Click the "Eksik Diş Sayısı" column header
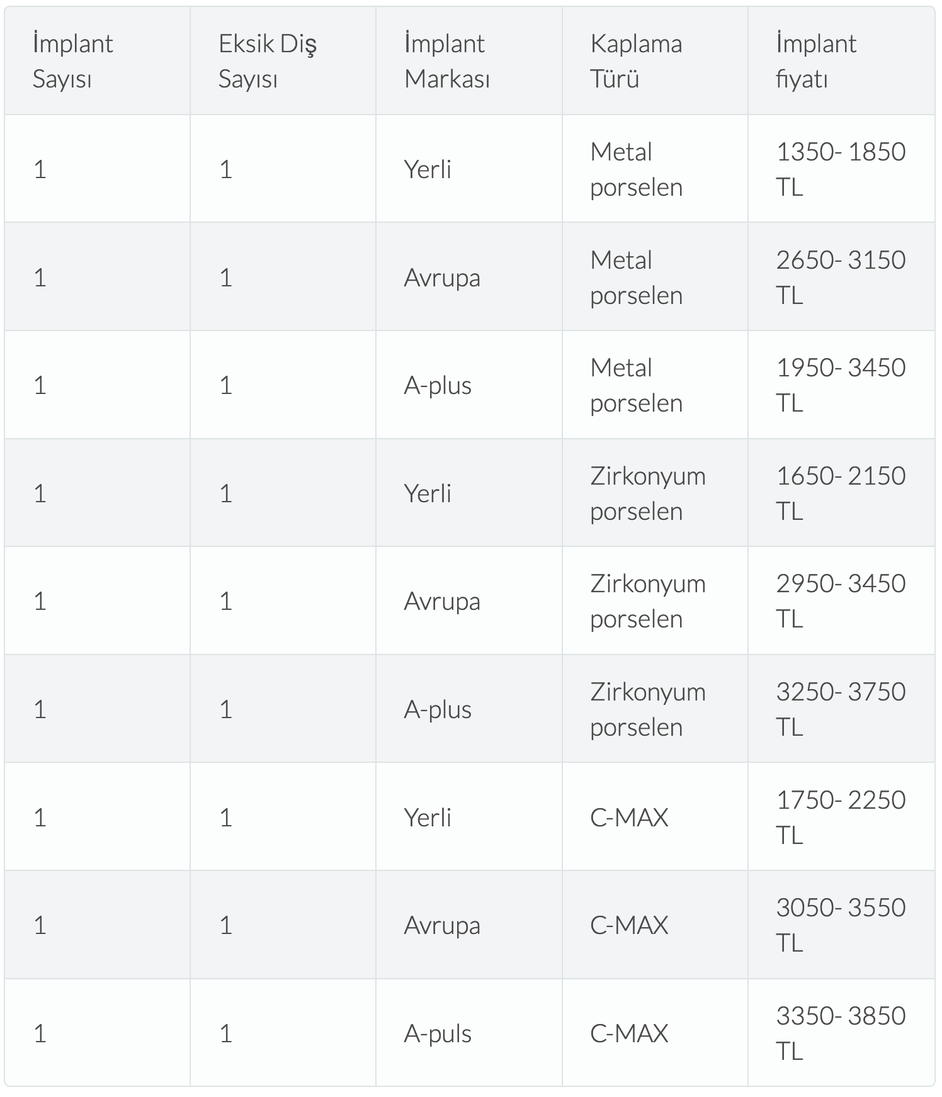The height and width of the screenshot is (1097, 942). click(268, 61)
